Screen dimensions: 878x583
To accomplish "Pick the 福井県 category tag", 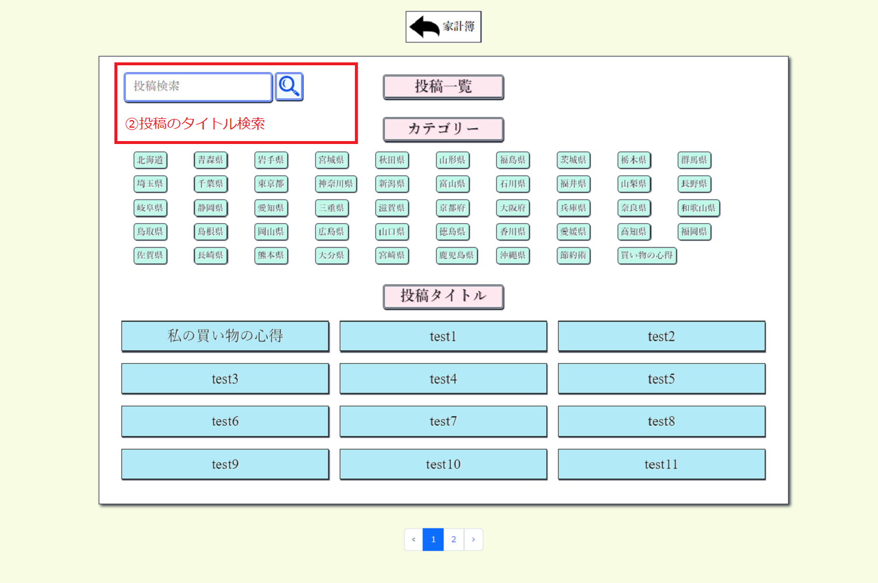I will (574, 184).
